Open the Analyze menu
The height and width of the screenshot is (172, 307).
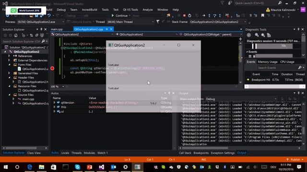(148, 10)
